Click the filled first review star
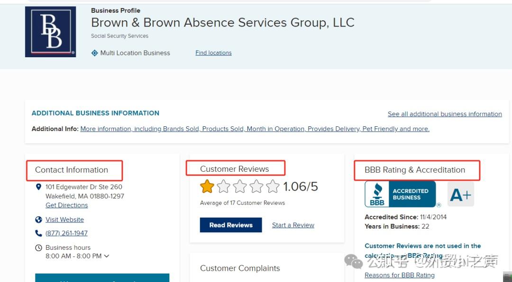The height and width of the screenshot is (282, 512). [x=207, y=186]
